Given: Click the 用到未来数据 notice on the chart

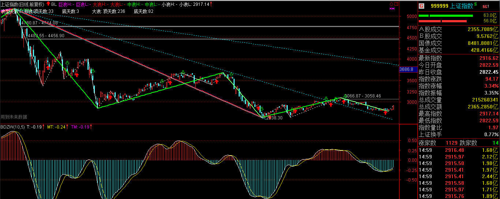Looking at the screenshot, I should [14, 117].
